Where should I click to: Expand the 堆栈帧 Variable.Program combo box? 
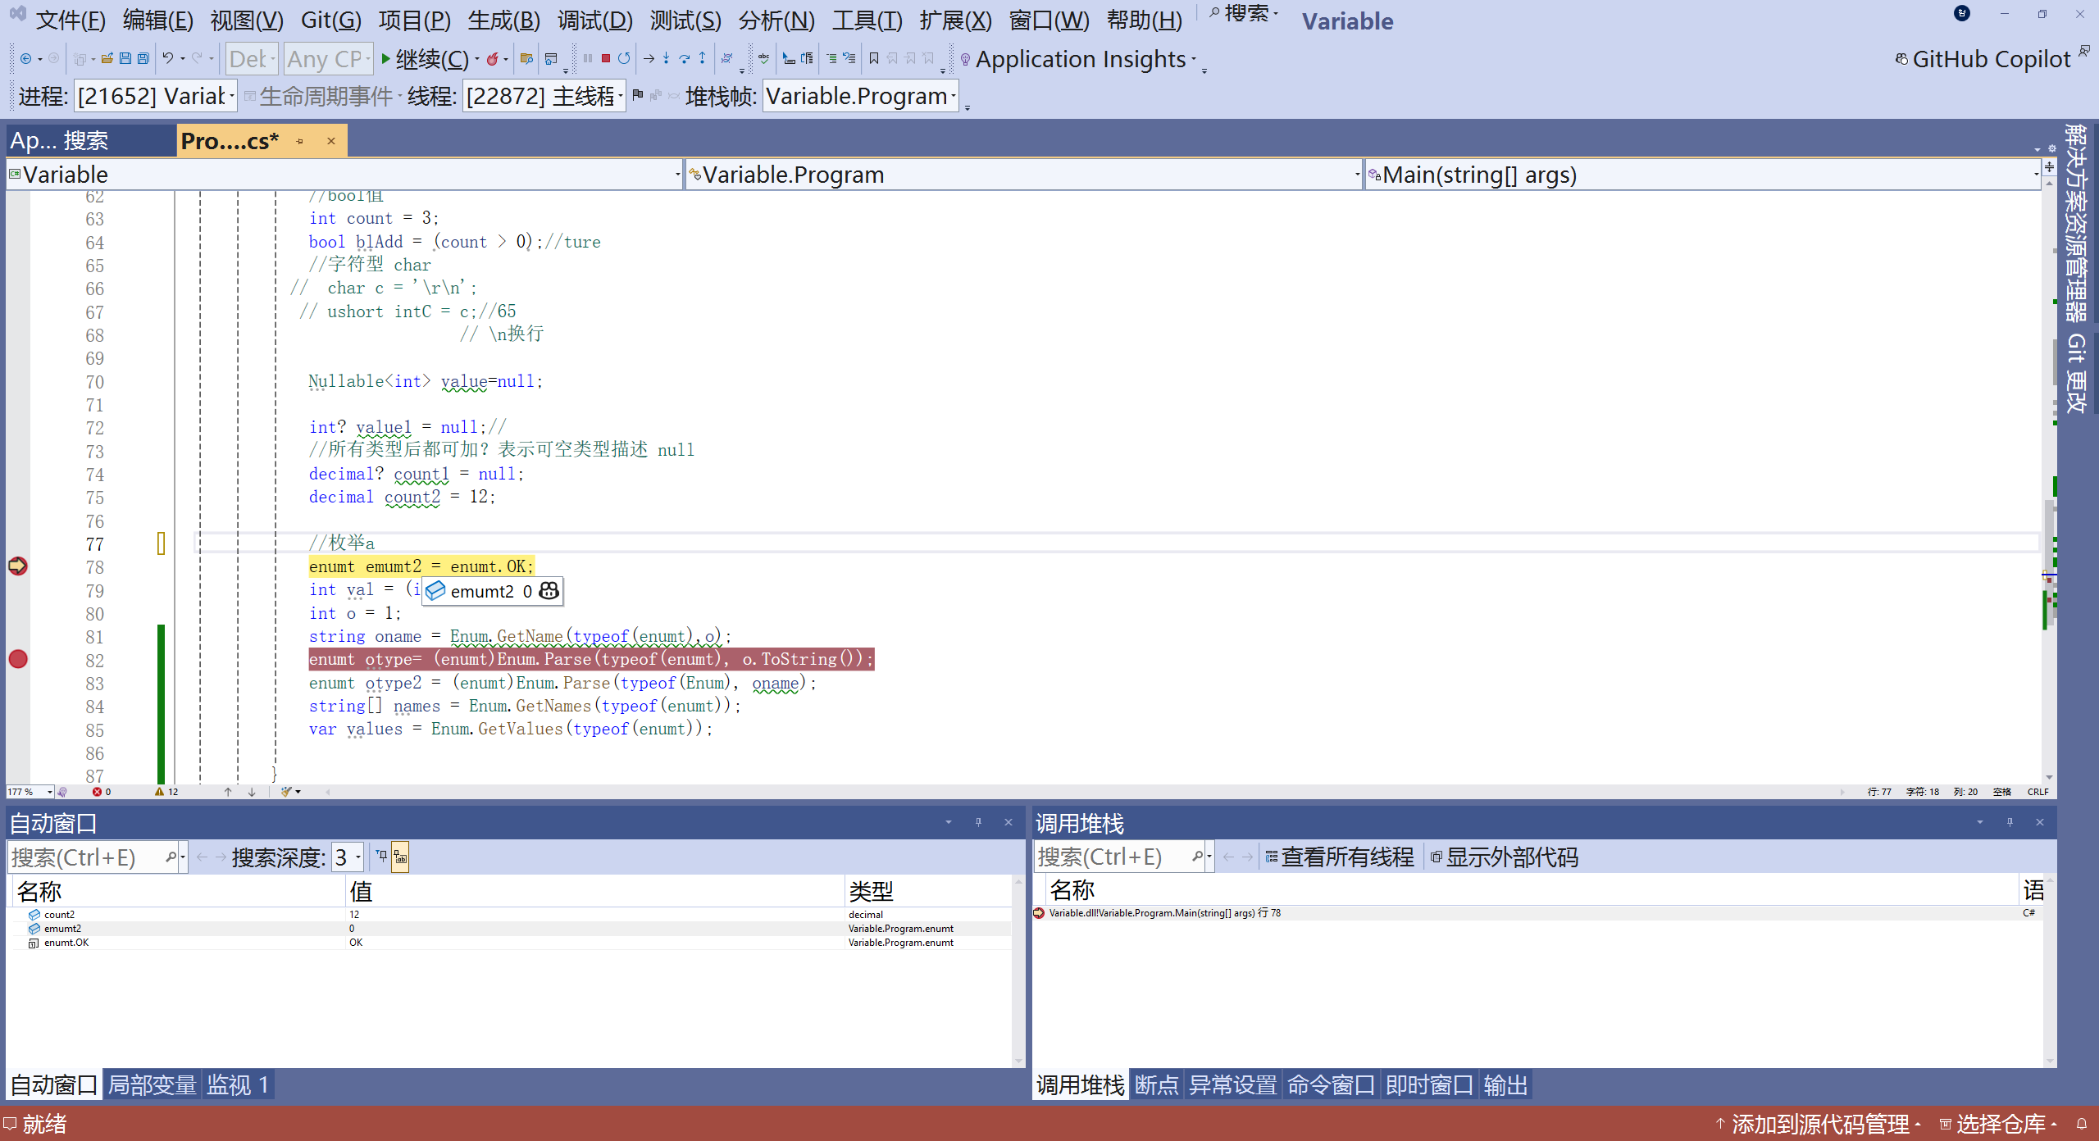tap(953, 97)
